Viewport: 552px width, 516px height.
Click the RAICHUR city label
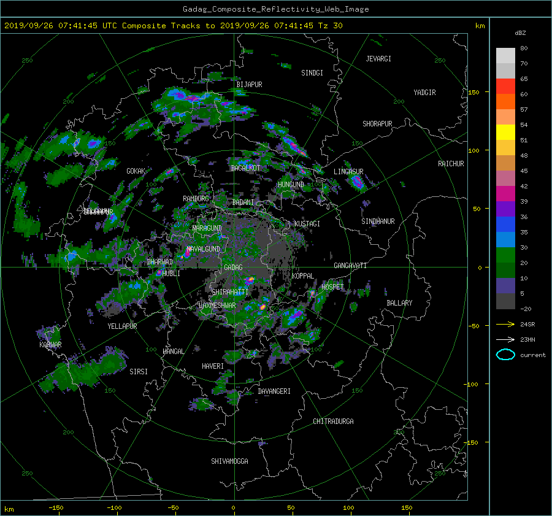point(451,164)
